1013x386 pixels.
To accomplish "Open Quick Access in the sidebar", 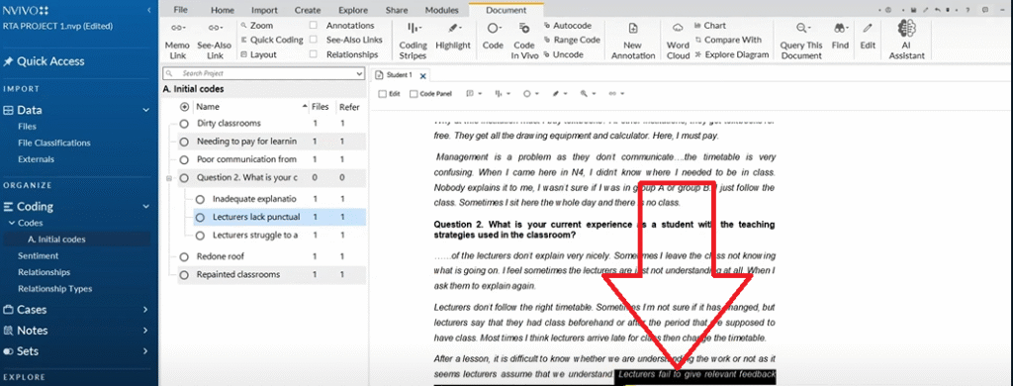I will pos(44,61).
